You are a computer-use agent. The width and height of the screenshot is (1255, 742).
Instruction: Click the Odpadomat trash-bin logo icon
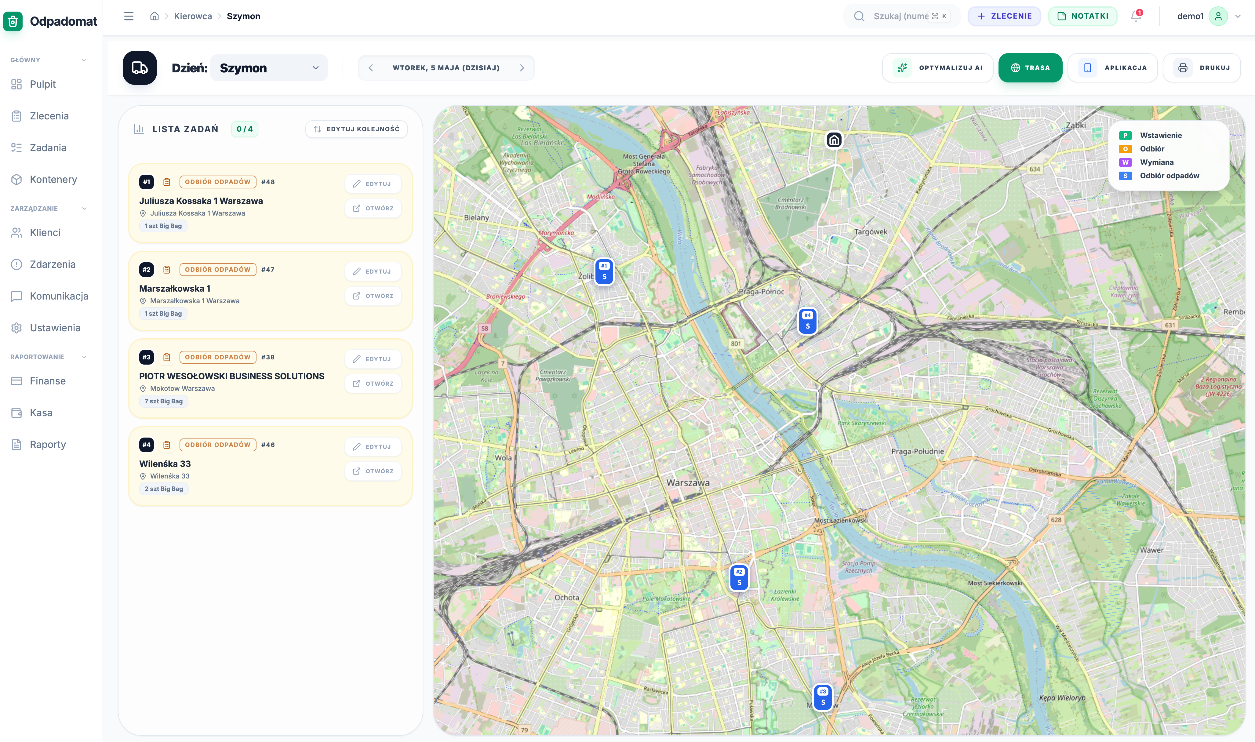click(13, 21)
